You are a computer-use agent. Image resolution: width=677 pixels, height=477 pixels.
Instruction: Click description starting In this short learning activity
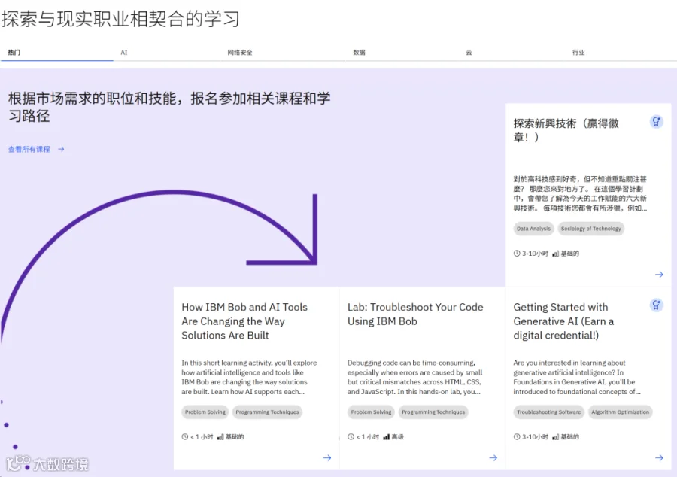[x=249, y=377]
